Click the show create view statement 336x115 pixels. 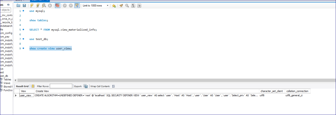pos(51,48)
